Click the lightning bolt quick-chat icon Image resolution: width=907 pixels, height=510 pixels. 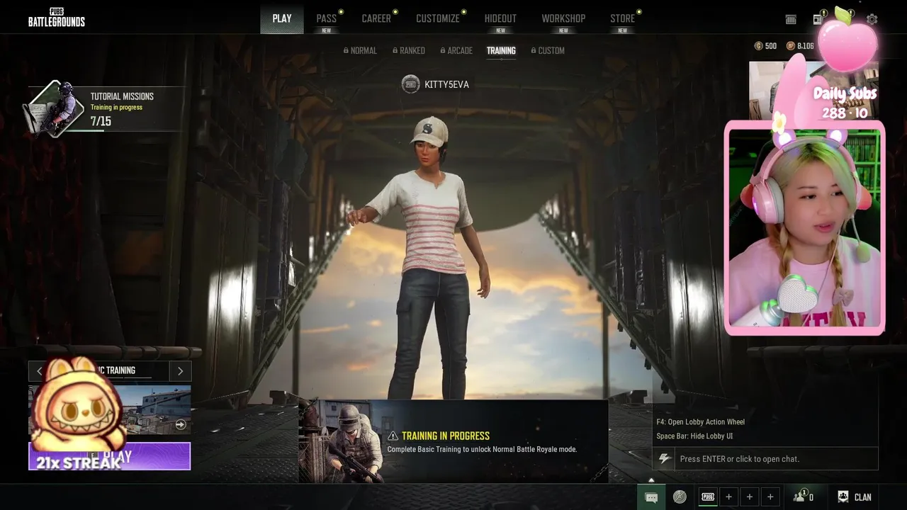coord(664,459)
